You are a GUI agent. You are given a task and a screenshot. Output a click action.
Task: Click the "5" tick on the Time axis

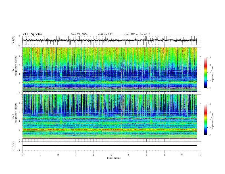click(x=111, y=155)
